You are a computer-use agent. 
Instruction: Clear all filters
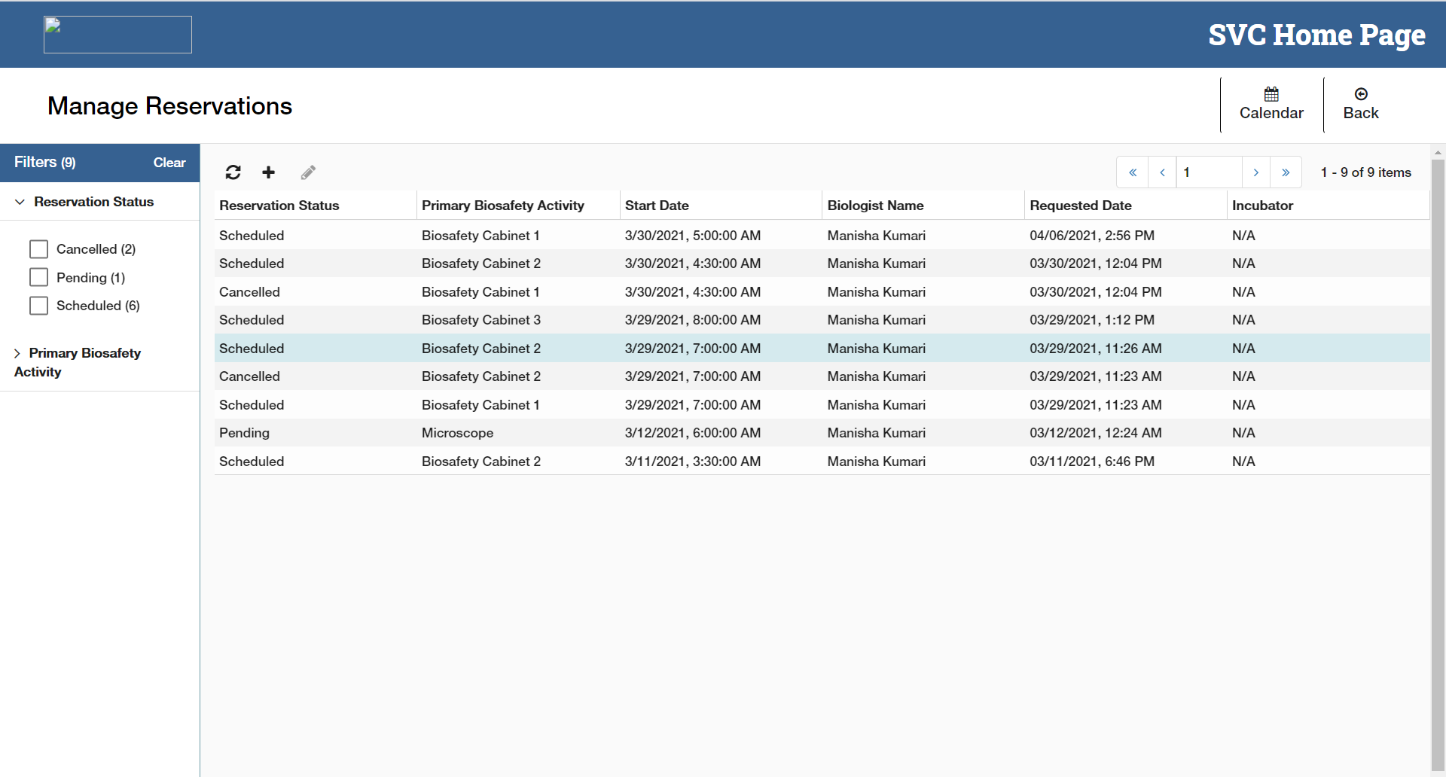click(x=169, y=163)
